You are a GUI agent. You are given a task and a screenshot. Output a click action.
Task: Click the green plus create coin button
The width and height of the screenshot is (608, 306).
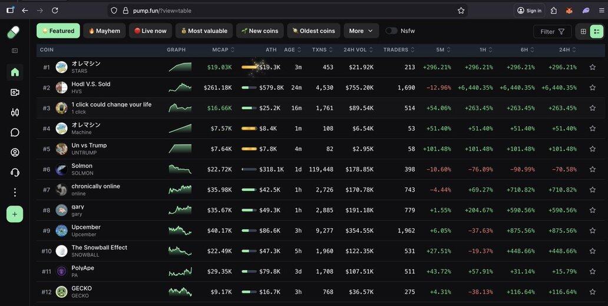[15, 214]
